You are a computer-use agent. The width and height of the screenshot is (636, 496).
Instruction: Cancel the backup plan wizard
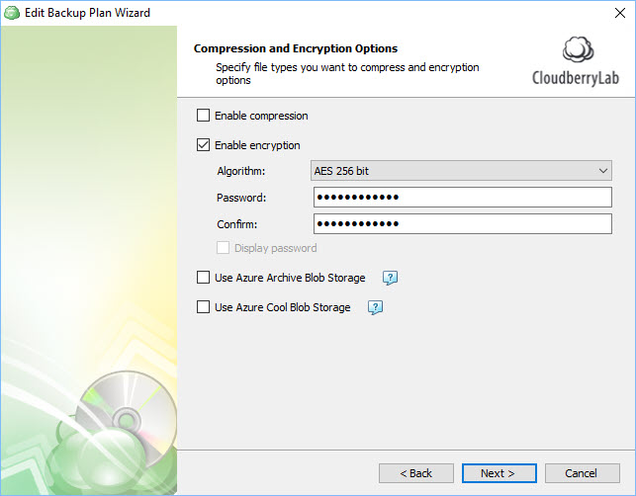point(583,473)
